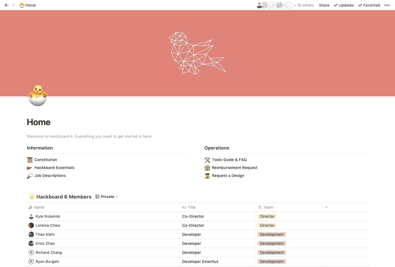This screenshot has width=395, height=267.
Task: Toggle the Updates checkmark button
Action: click(344, 5)
